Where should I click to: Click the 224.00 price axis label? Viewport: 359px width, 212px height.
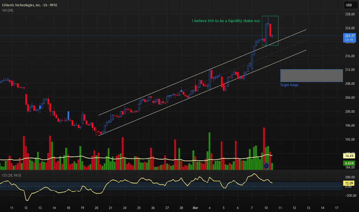tap(350, 28)
